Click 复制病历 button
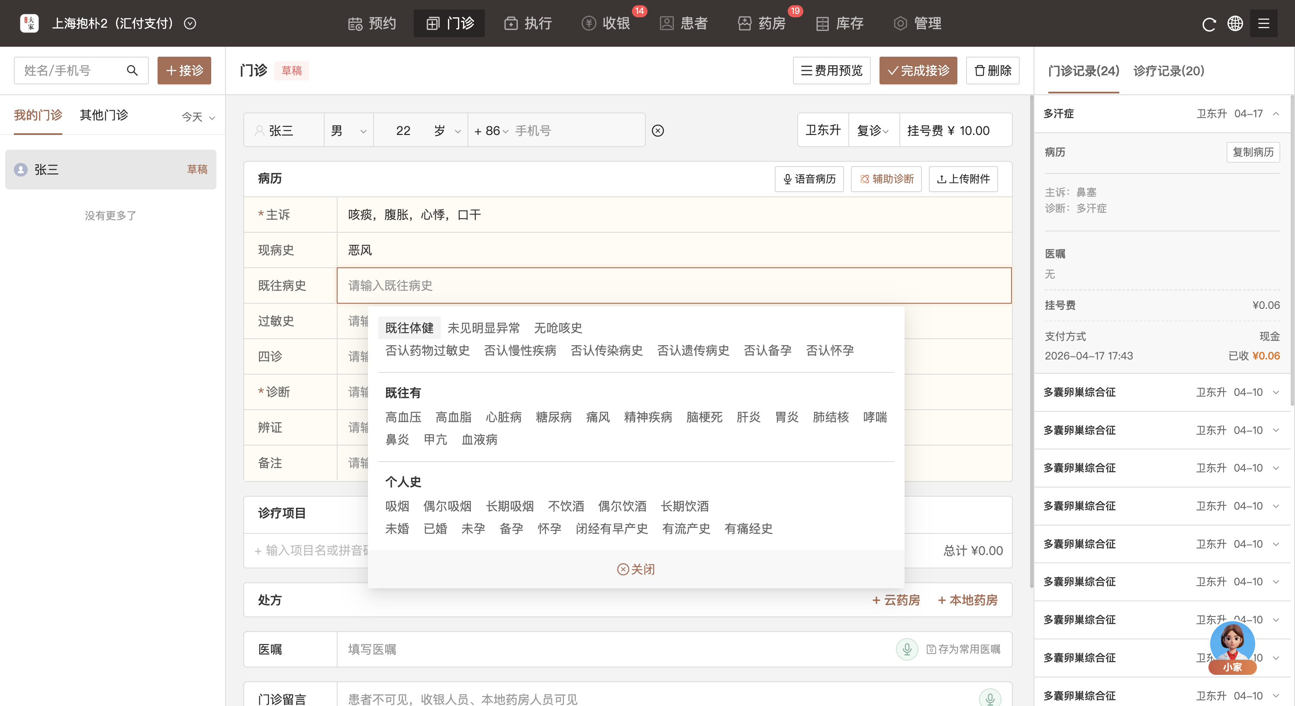 tap(1253, 152)
